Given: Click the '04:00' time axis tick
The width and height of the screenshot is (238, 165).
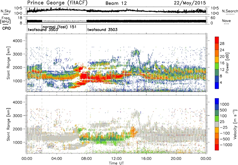Looking at the screenshot, I should (57, 159).
